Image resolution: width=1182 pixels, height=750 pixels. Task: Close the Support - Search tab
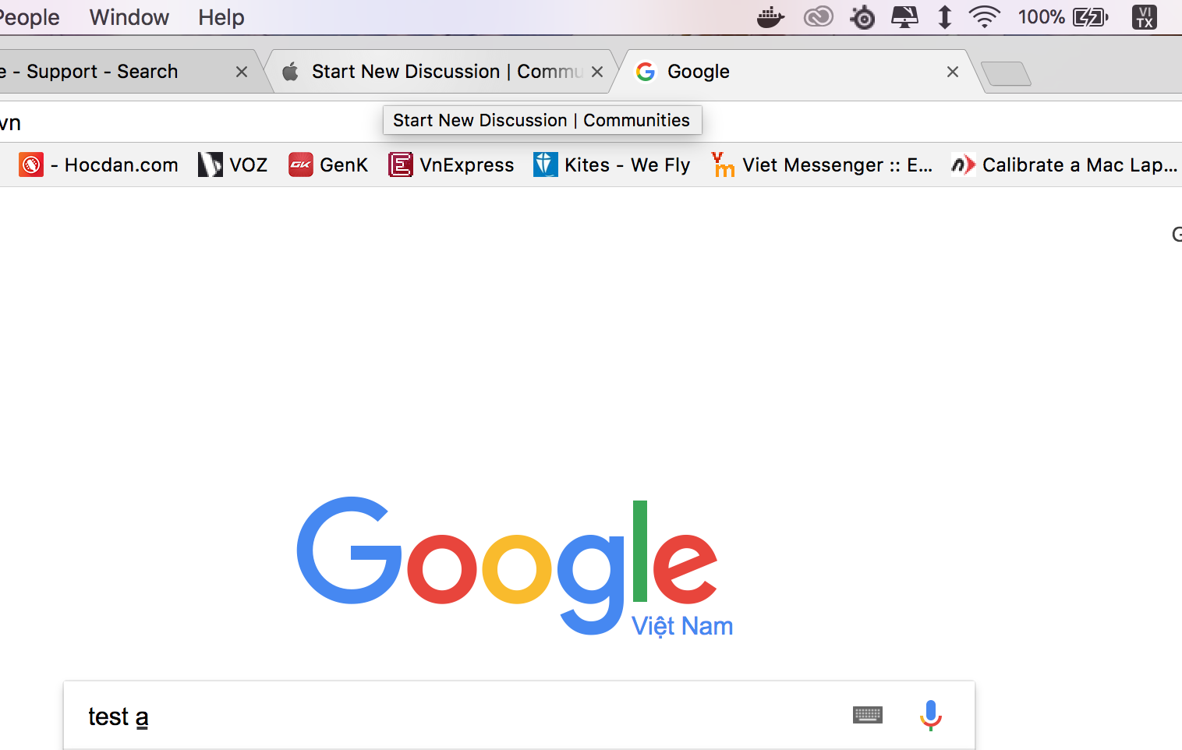pyautogui.click(x=242, y=72)
